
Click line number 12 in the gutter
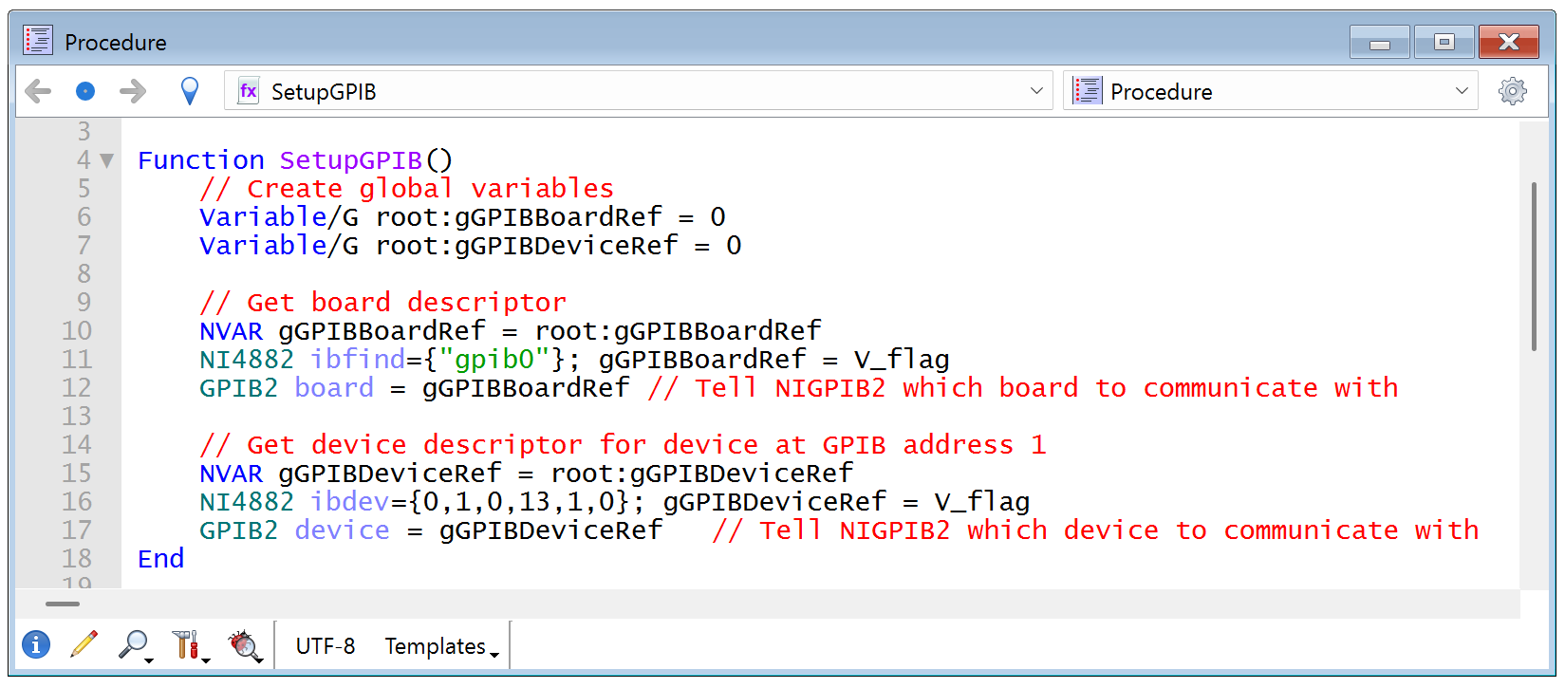77,388
